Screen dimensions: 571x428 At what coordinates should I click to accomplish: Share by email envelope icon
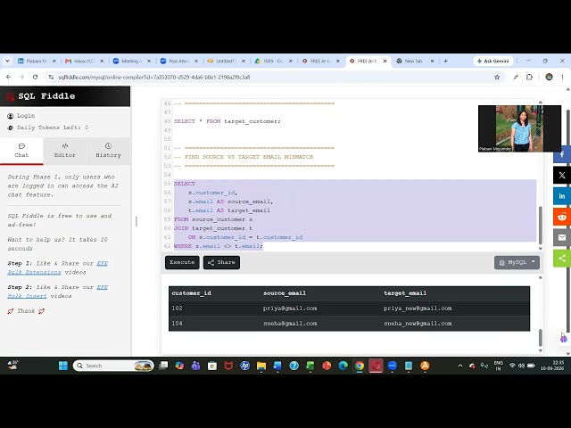tap(562, 237)
